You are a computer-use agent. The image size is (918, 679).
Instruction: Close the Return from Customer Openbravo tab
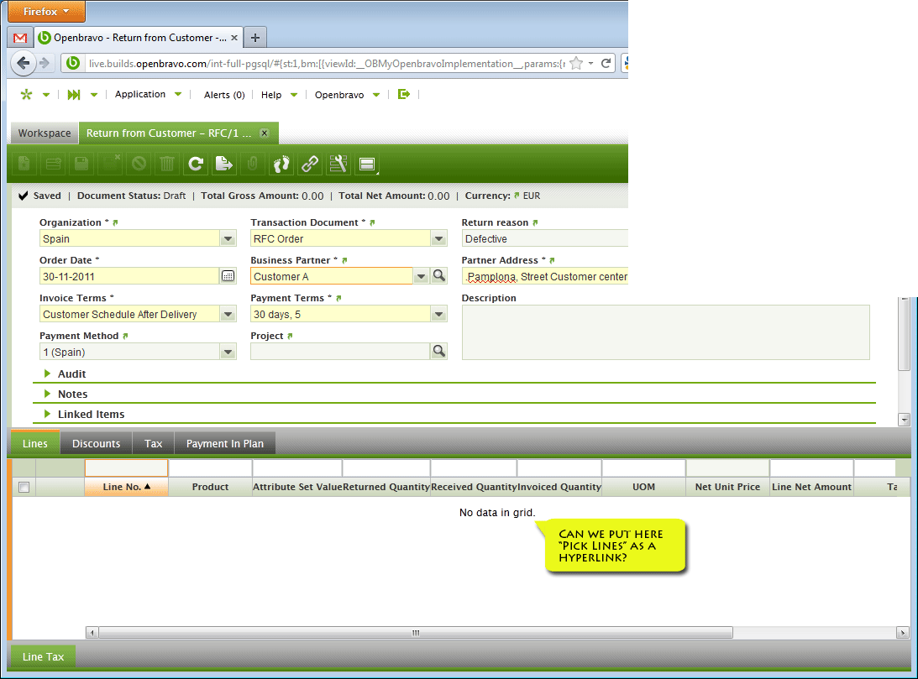coord(264,133)
